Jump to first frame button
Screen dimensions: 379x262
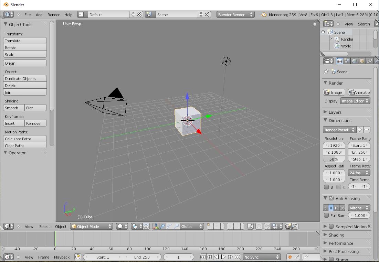tap(203, 257)
